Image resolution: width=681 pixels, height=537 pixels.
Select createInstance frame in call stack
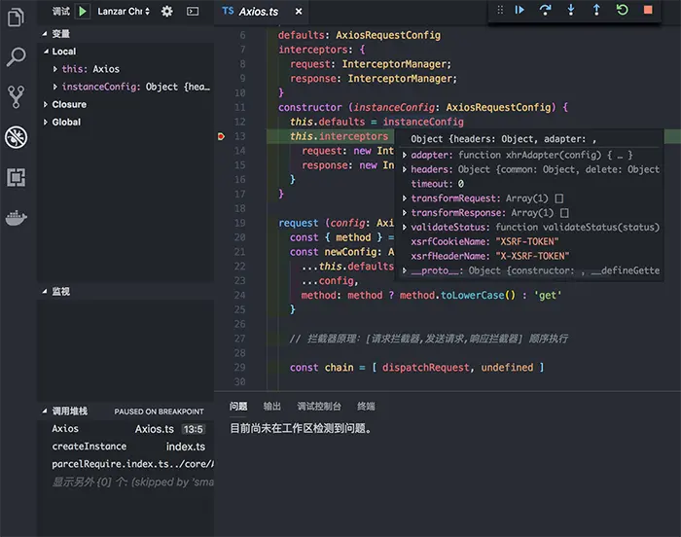point(89,447)
